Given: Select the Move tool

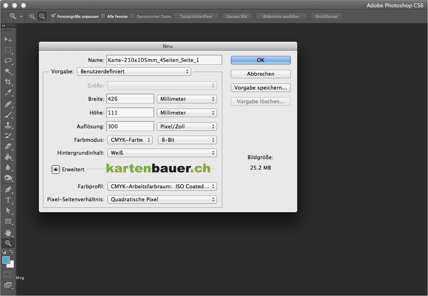Looking at the screenshot, I should click(x=8, y=40).
